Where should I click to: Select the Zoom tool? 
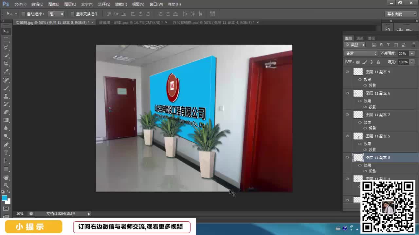point(5,185)
